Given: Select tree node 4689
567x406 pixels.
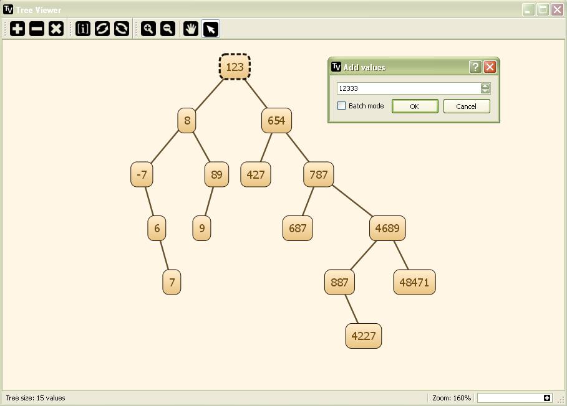Looking at the screenshot, I should (x=387, y=229).
